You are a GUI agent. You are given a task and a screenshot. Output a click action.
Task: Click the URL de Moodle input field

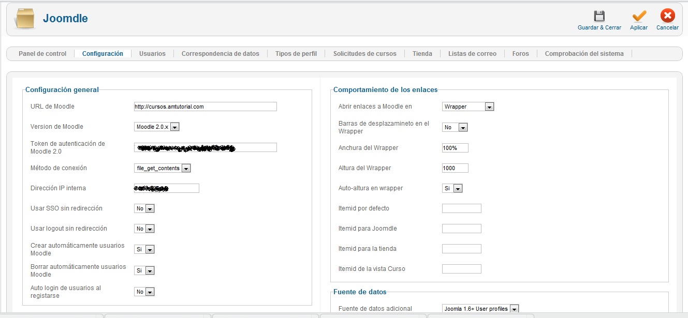pos(205,107)
